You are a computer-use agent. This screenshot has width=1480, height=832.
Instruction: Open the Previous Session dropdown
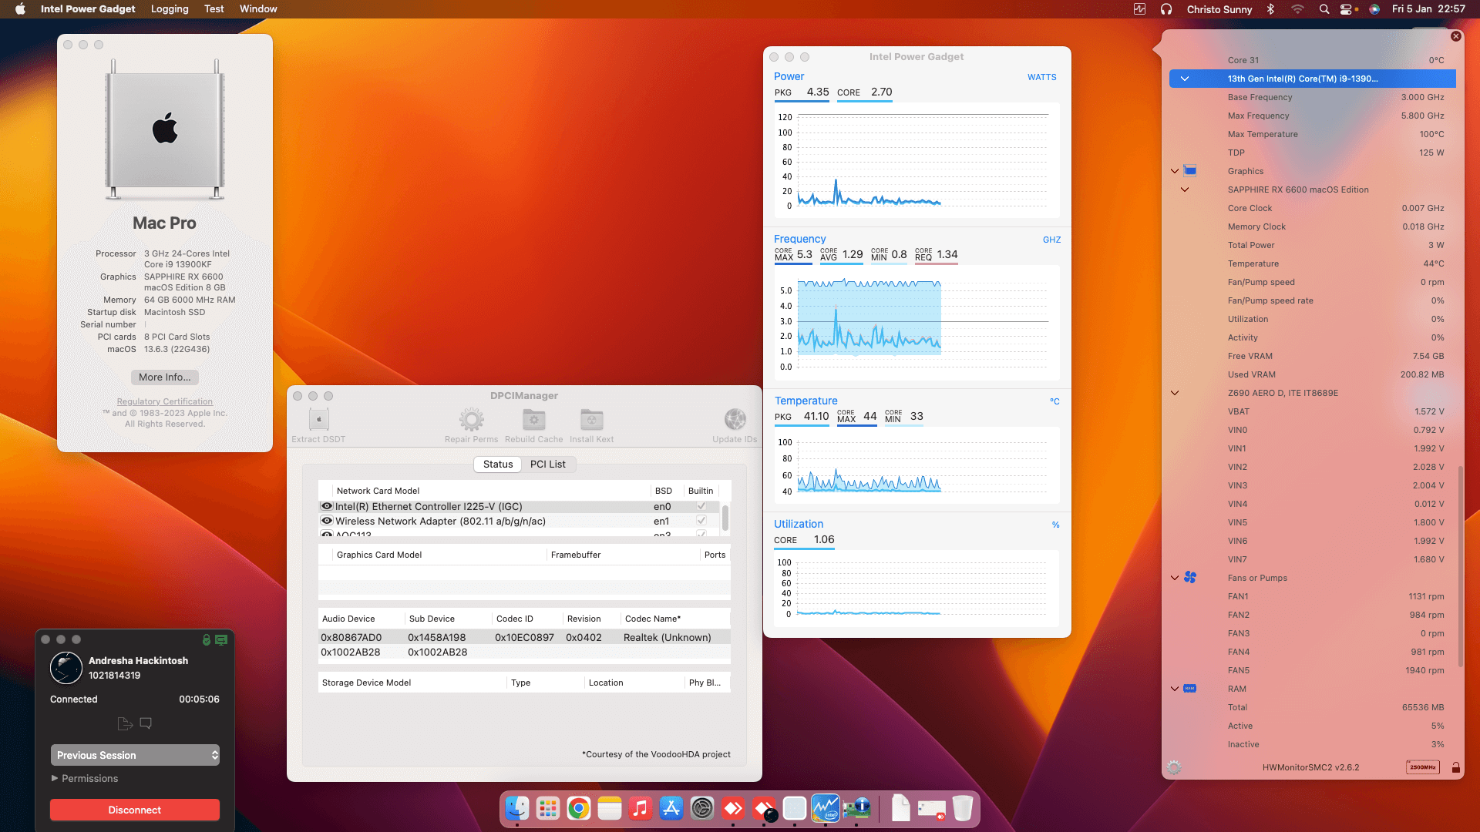135,755
